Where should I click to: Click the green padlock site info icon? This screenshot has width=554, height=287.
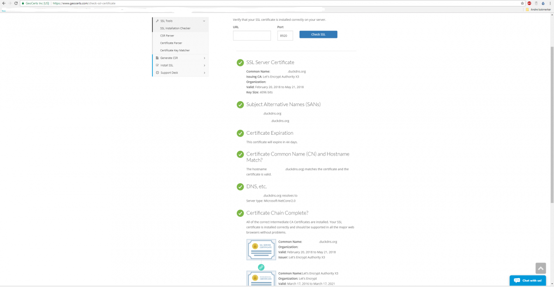tap(23, 3)
